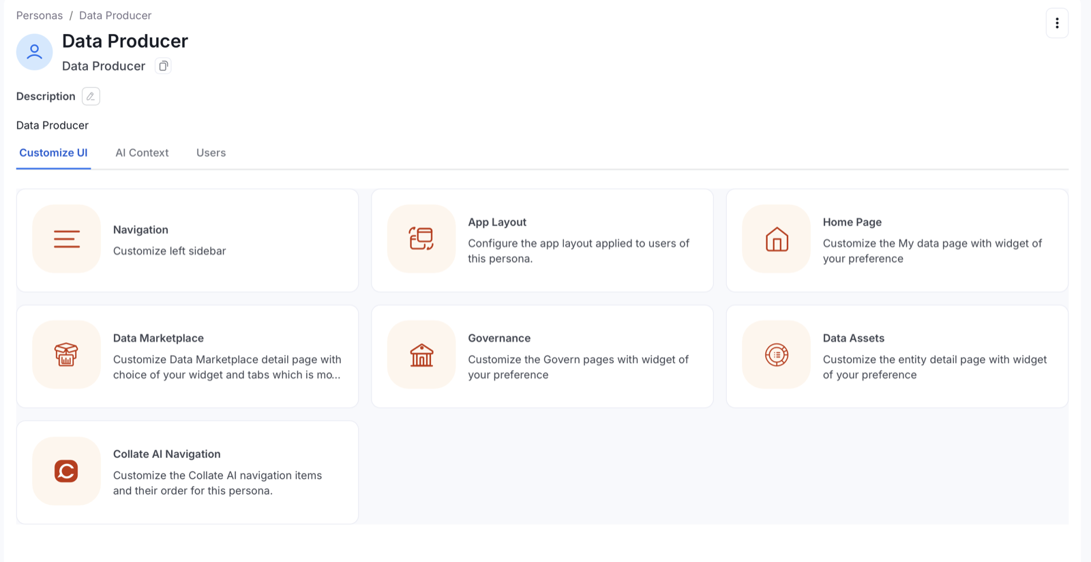Click the Navigation hamburger icon
The width and height of the screenshot is (1091, 562).
pos(67,238)
